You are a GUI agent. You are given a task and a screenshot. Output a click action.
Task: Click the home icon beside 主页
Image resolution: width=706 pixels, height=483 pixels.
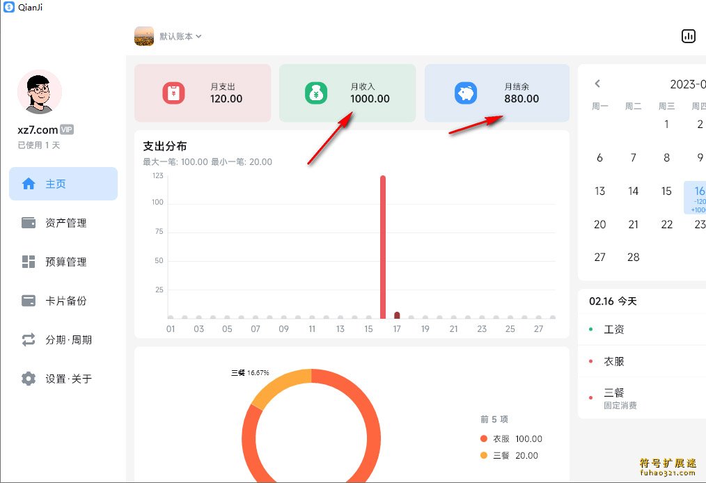pyautogui.click(x=29, y=184)
